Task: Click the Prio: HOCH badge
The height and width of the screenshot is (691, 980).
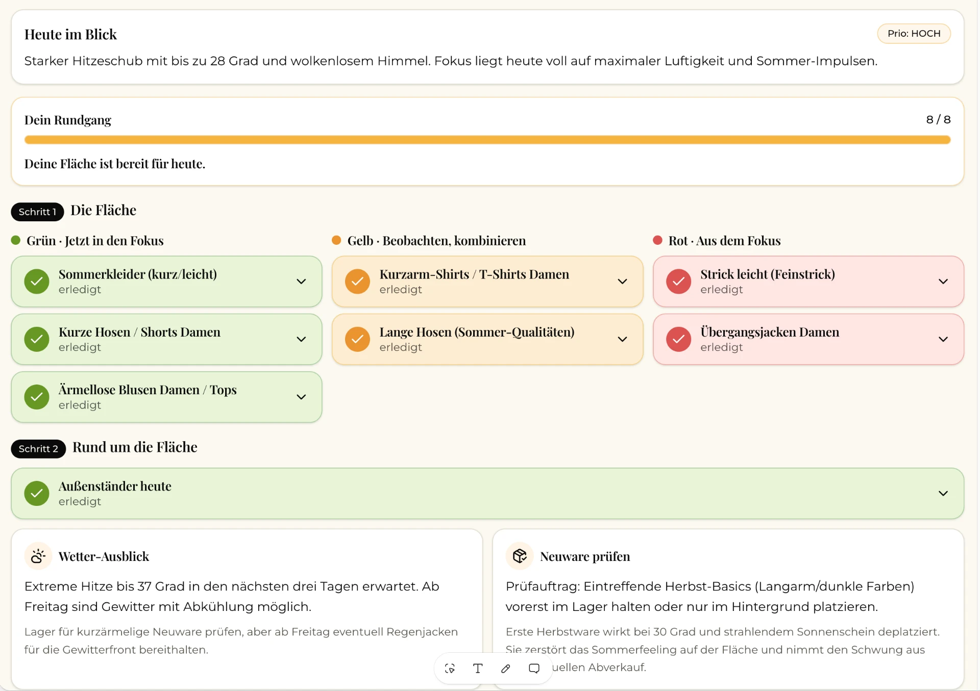Action: [914, 34]
